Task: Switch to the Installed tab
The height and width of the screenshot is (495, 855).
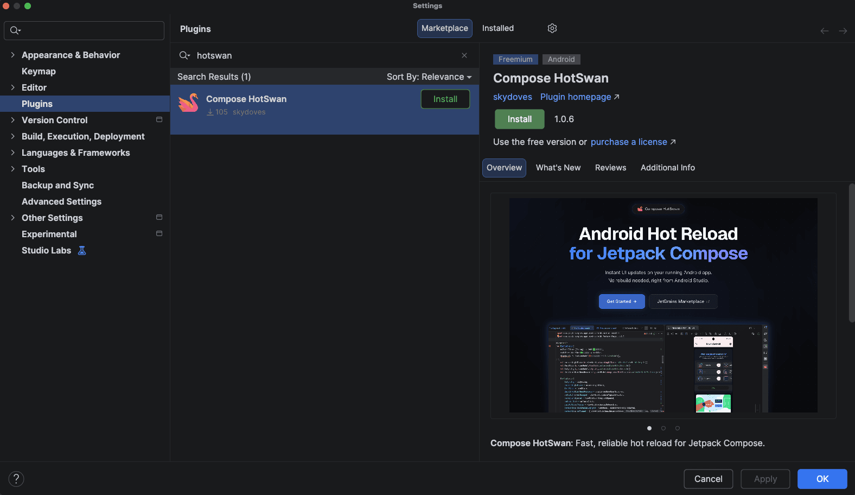Action: point(498,28)
